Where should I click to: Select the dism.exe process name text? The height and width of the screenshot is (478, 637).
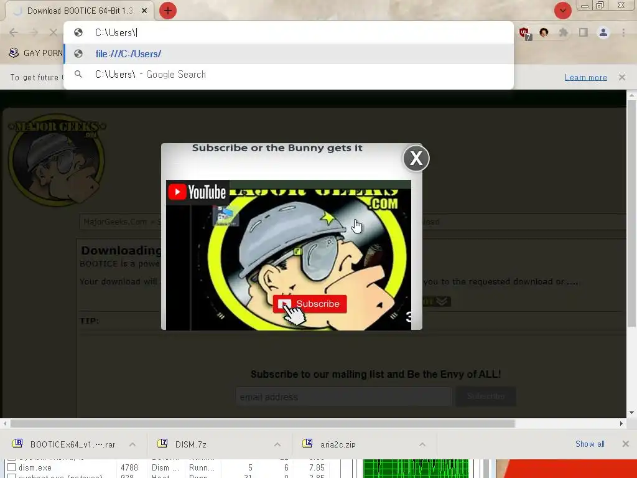(x=35, y=467)
